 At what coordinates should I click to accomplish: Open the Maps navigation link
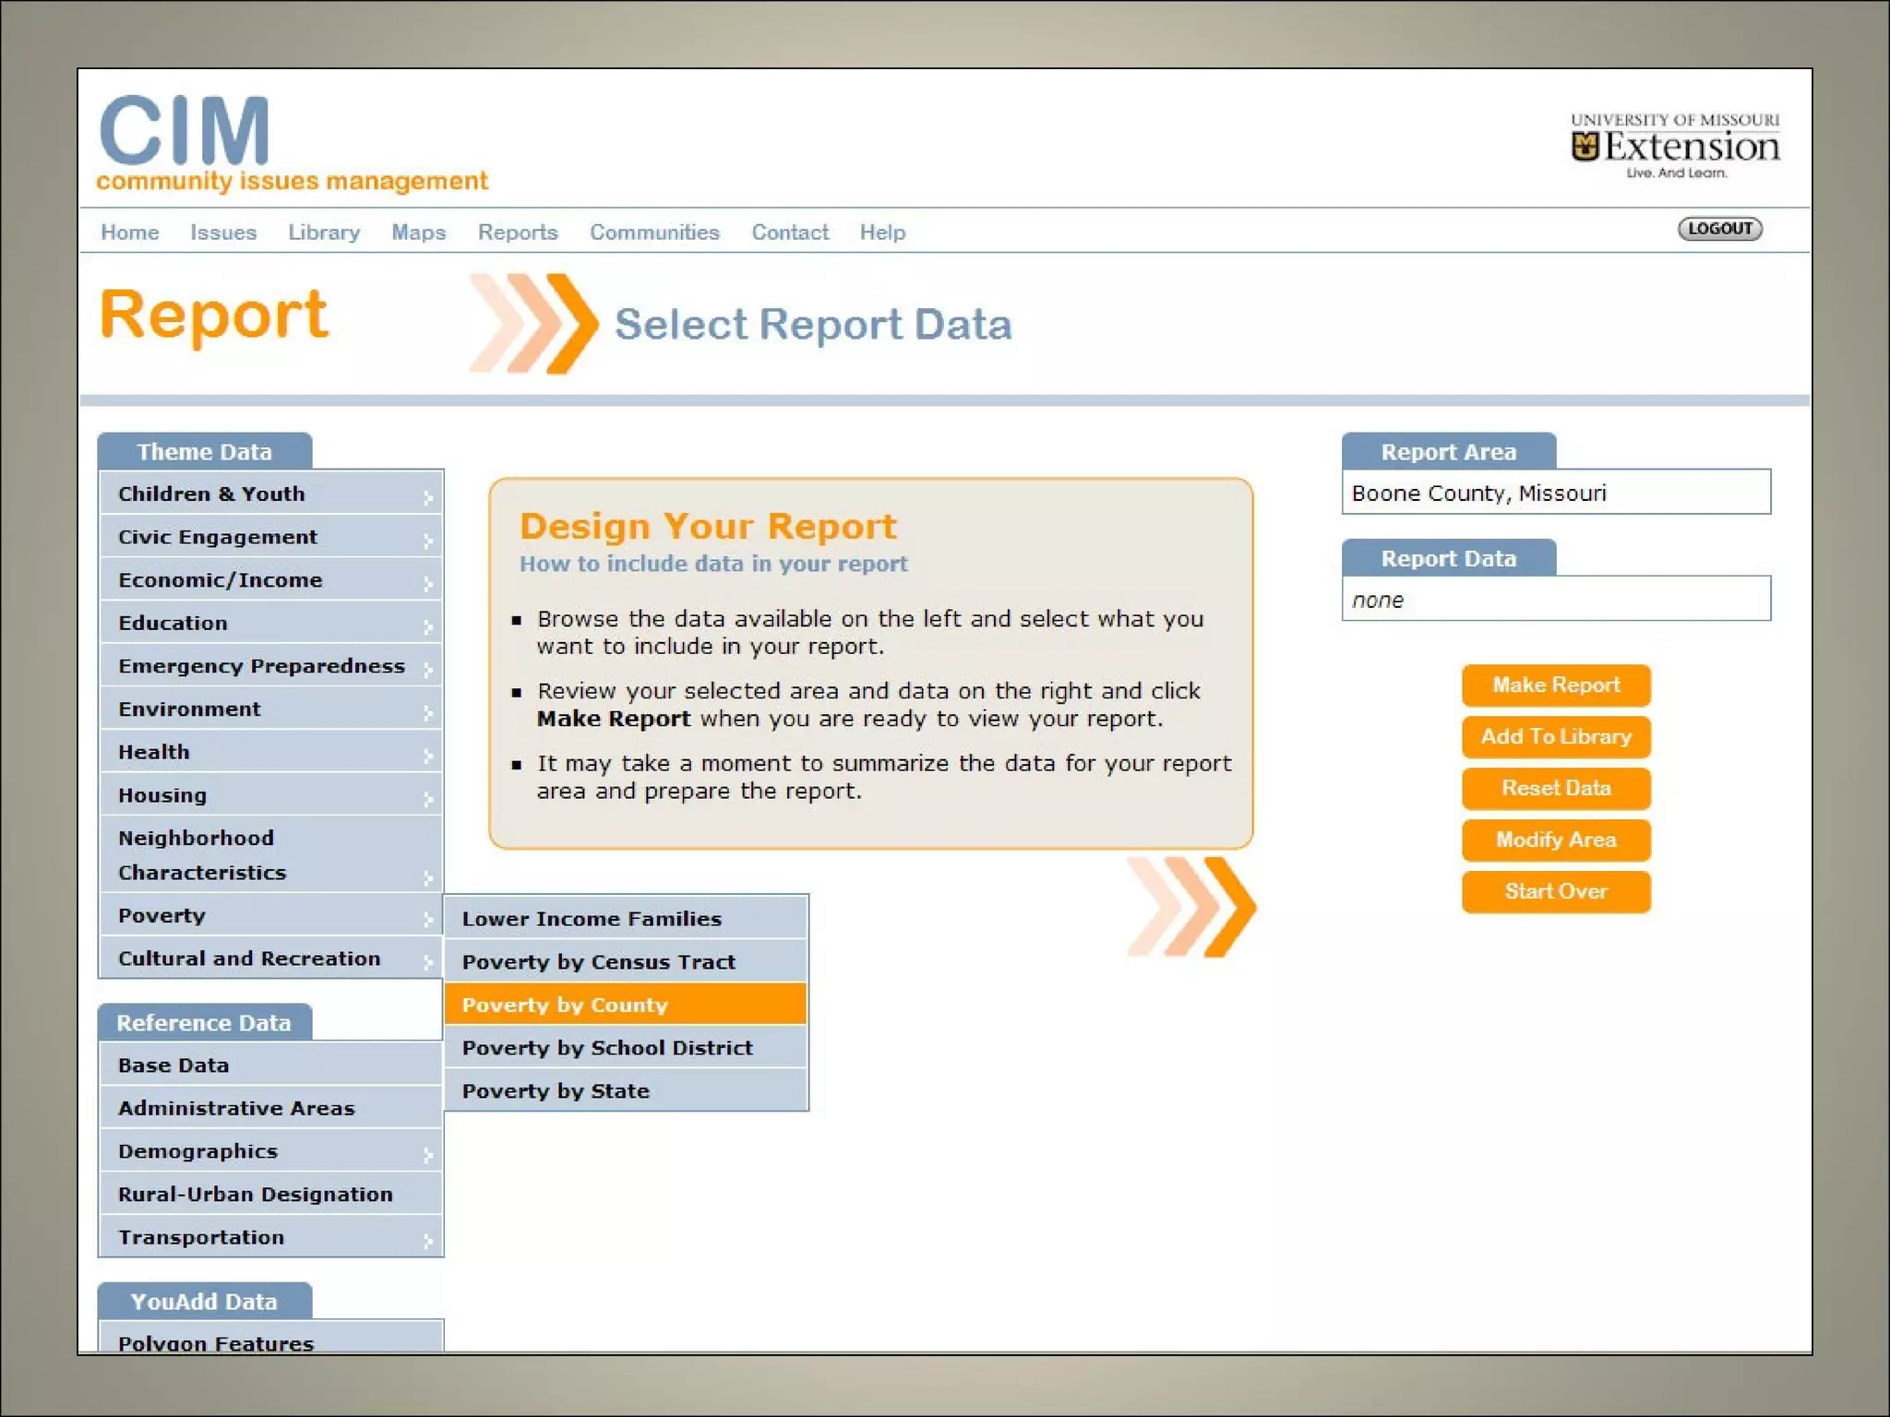tap(418, 232)
